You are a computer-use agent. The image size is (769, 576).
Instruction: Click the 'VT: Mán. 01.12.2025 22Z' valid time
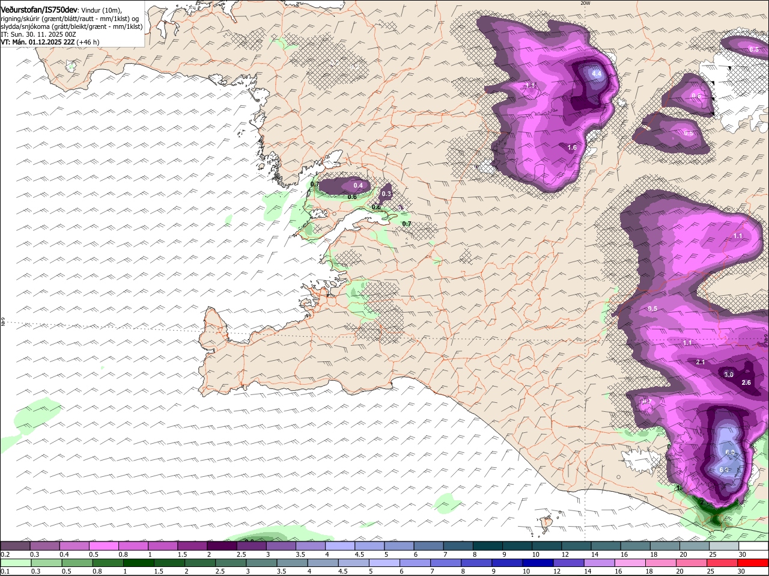coord(37,42)
